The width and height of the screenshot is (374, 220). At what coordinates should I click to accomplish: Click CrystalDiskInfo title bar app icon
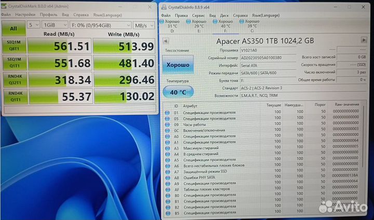(x=164, y=7)
